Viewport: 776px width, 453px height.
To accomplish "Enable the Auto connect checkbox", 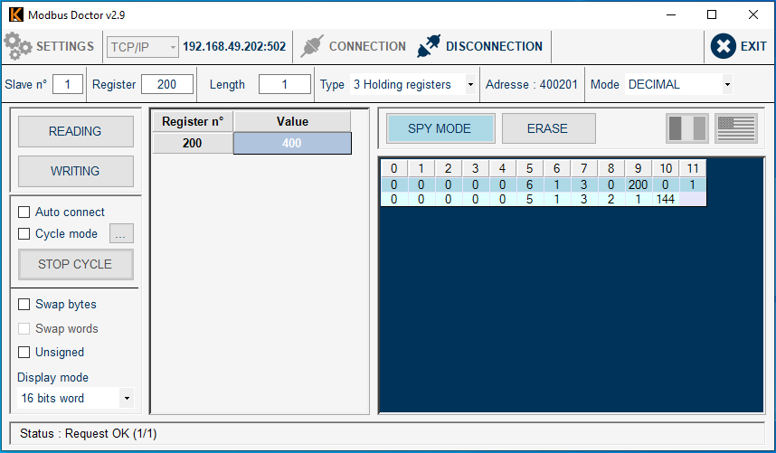I will (x=24, y=212).
